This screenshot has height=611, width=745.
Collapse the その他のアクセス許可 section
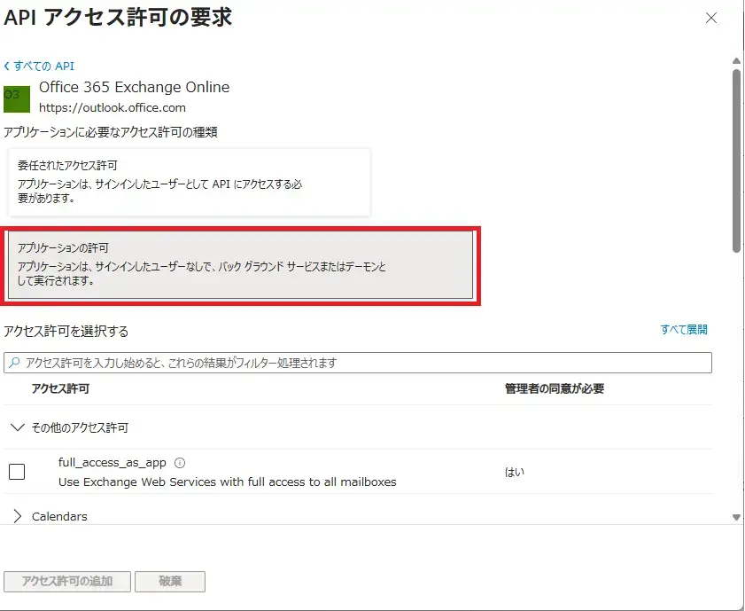click(17, 427)
